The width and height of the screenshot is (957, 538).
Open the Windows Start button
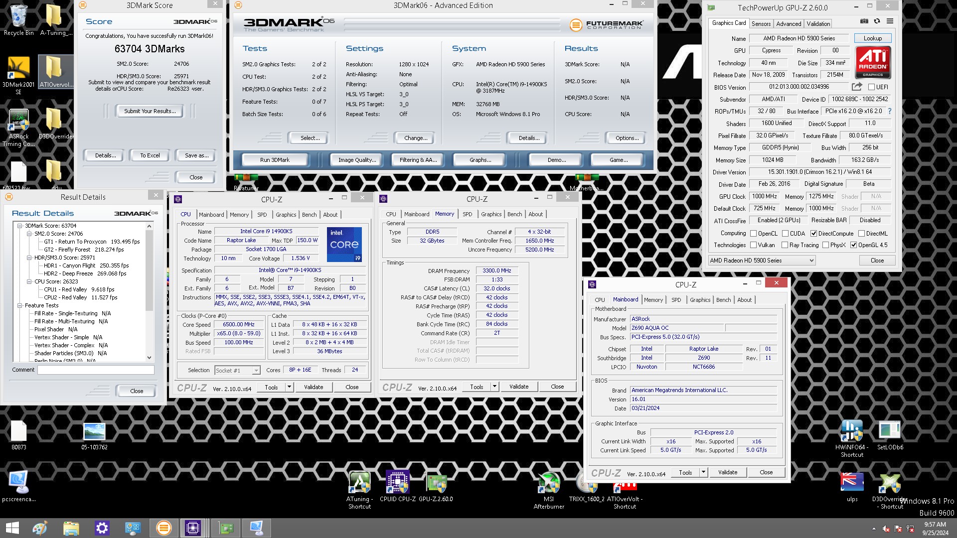(12, 528)
